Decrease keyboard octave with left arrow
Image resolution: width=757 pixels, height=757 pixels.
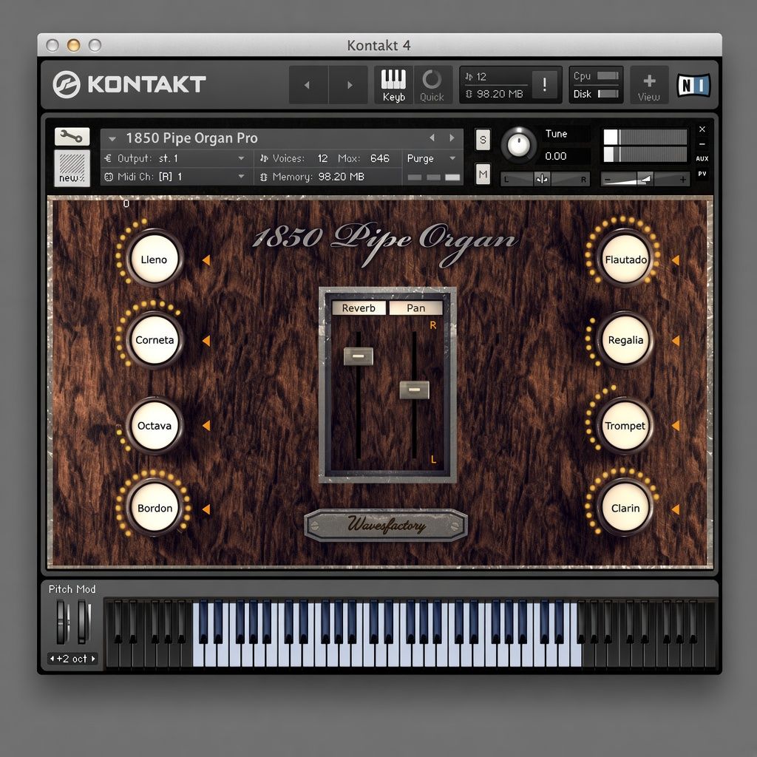[x=52, y=659]
